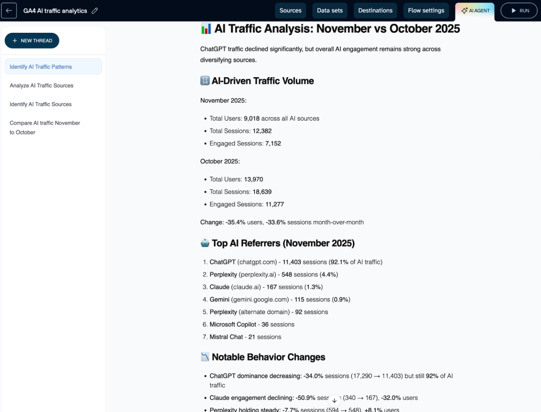
Task: Start a new thread
Action: coord(32,41)
